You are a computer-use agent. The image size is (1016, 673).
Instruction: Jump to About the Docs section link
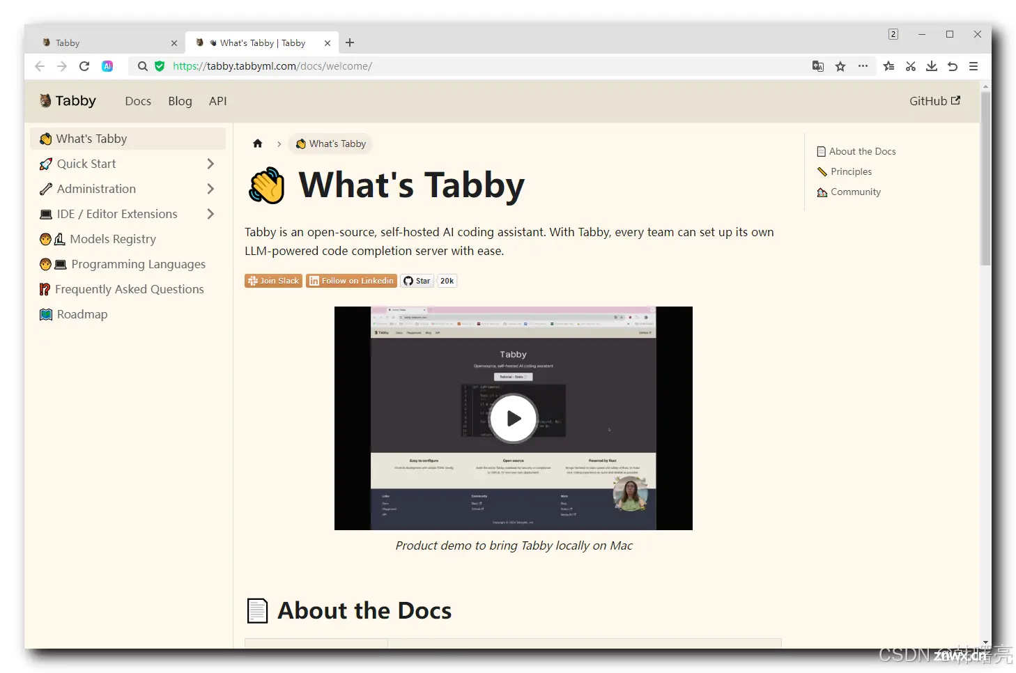[x=856, y=151]
